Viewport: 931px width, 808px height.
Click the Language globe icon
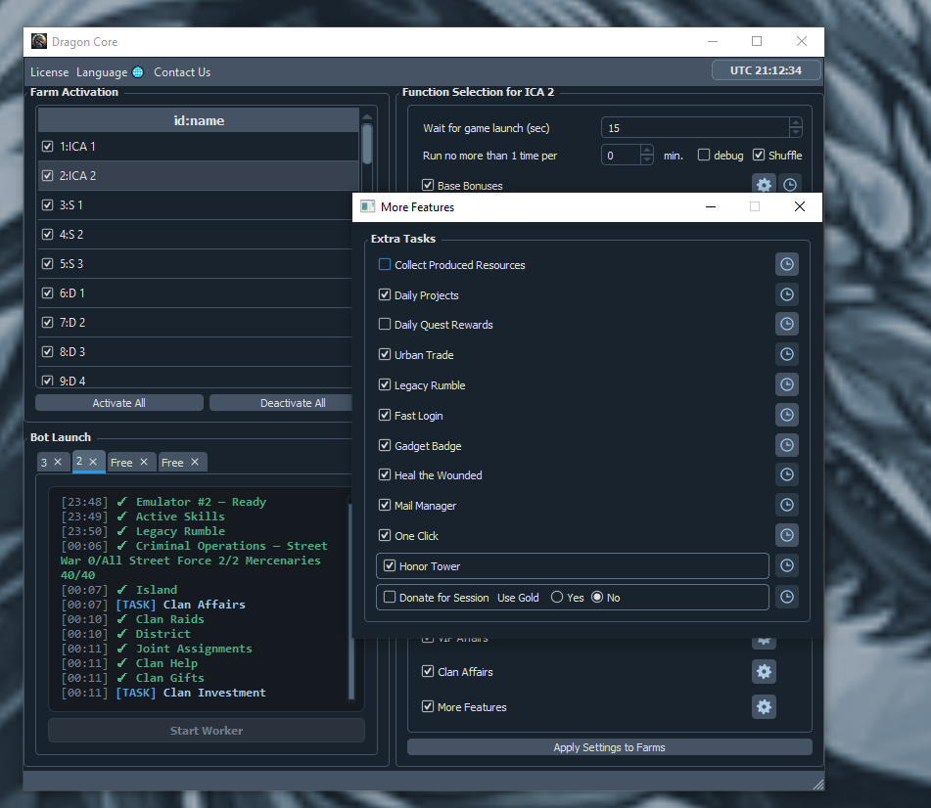pyautogui.click(x=138, y=71)
